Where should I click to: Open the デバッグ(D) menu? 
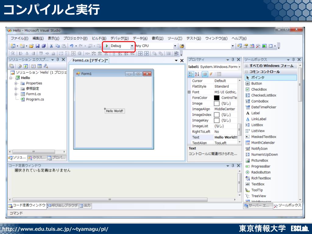pyautogui.click(x=119, y=38)
